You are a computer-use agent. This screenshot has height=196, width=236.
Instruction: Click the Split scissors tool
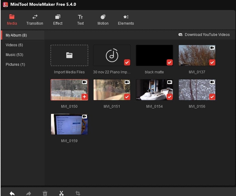coord(61,193)
